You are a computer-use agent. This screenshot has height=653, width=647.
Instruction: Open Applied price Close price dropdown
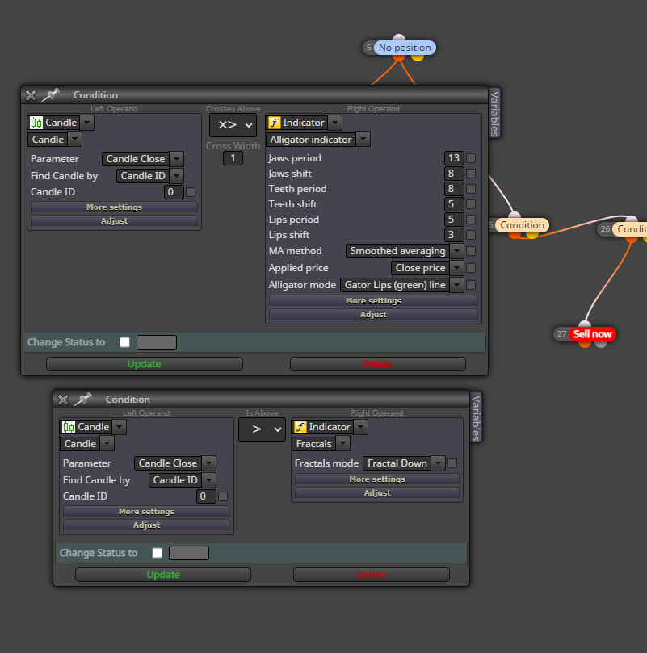click(x=457, y=268)
